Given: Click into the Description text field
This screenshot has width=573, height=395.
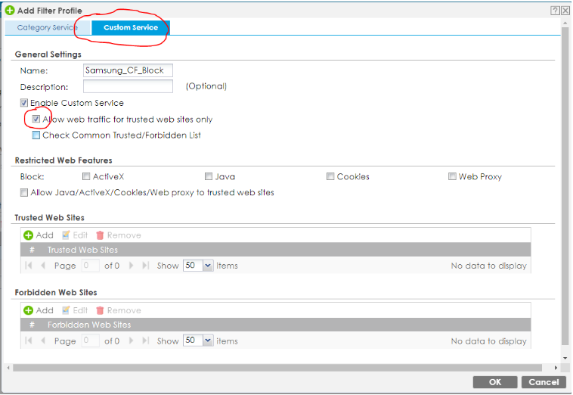Looking at the screenshot, I should (128, 86).
